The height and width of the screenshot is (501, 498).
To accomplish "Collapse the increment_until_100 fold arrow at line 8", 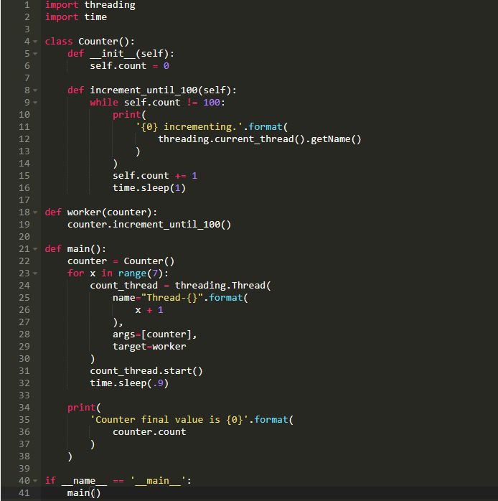I will pos(35,90).
